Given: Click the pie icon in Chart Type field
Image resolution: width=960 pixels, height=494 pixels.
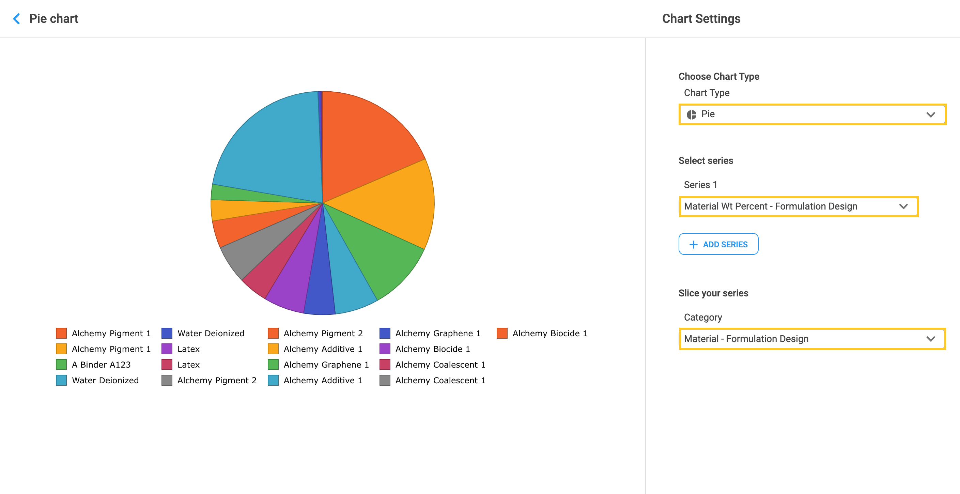Looking at the screenshot, I should [691, 114].
